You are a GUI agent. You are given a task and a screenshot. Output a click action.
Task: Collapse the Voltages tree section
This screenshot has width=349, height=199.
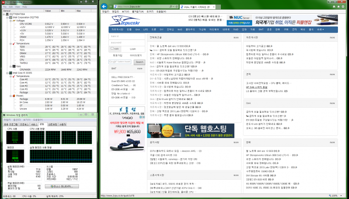point(11,21)
